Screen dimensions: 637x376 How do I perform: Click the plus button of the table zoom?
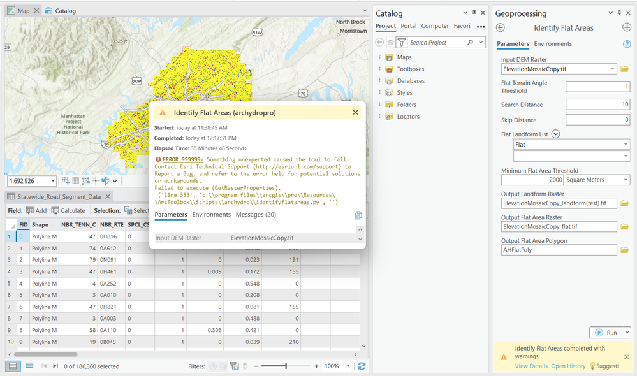pos(316,366)
